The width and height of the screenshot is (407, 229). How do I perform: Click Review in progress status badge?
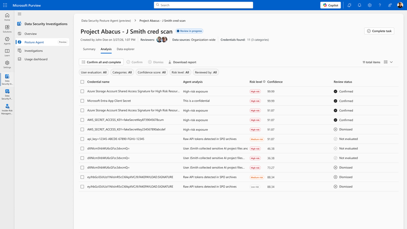pos(189,31)
